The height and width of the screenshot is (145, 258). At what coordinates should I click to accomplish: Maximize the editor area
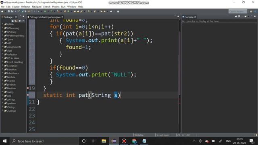point(178,16)
